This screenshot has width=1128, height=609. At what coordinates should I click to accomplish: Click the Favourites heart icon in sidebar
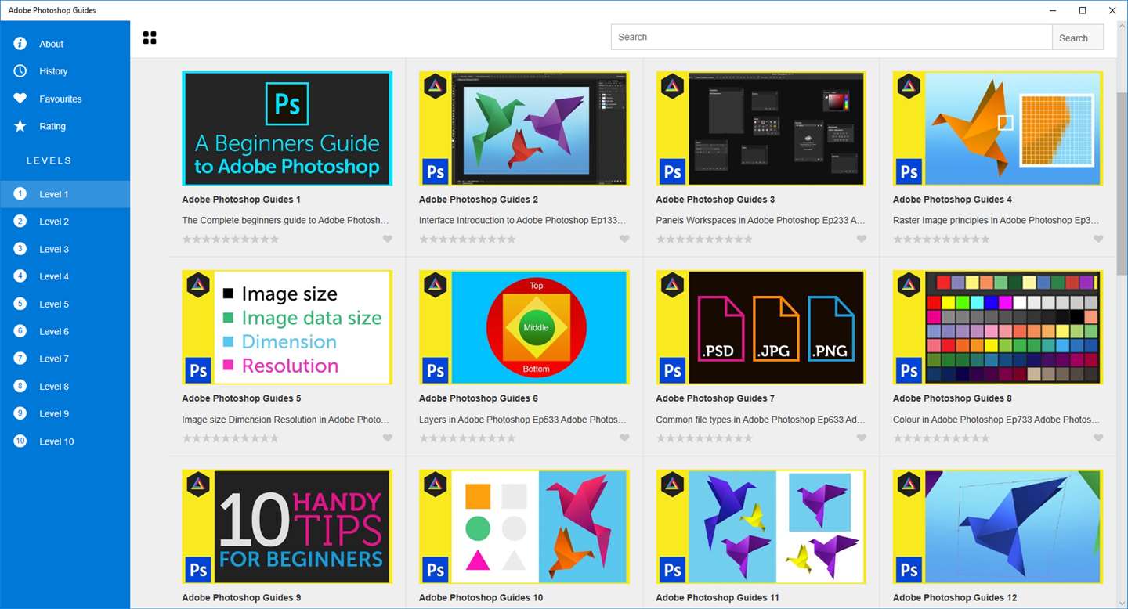tap(20, 99)
